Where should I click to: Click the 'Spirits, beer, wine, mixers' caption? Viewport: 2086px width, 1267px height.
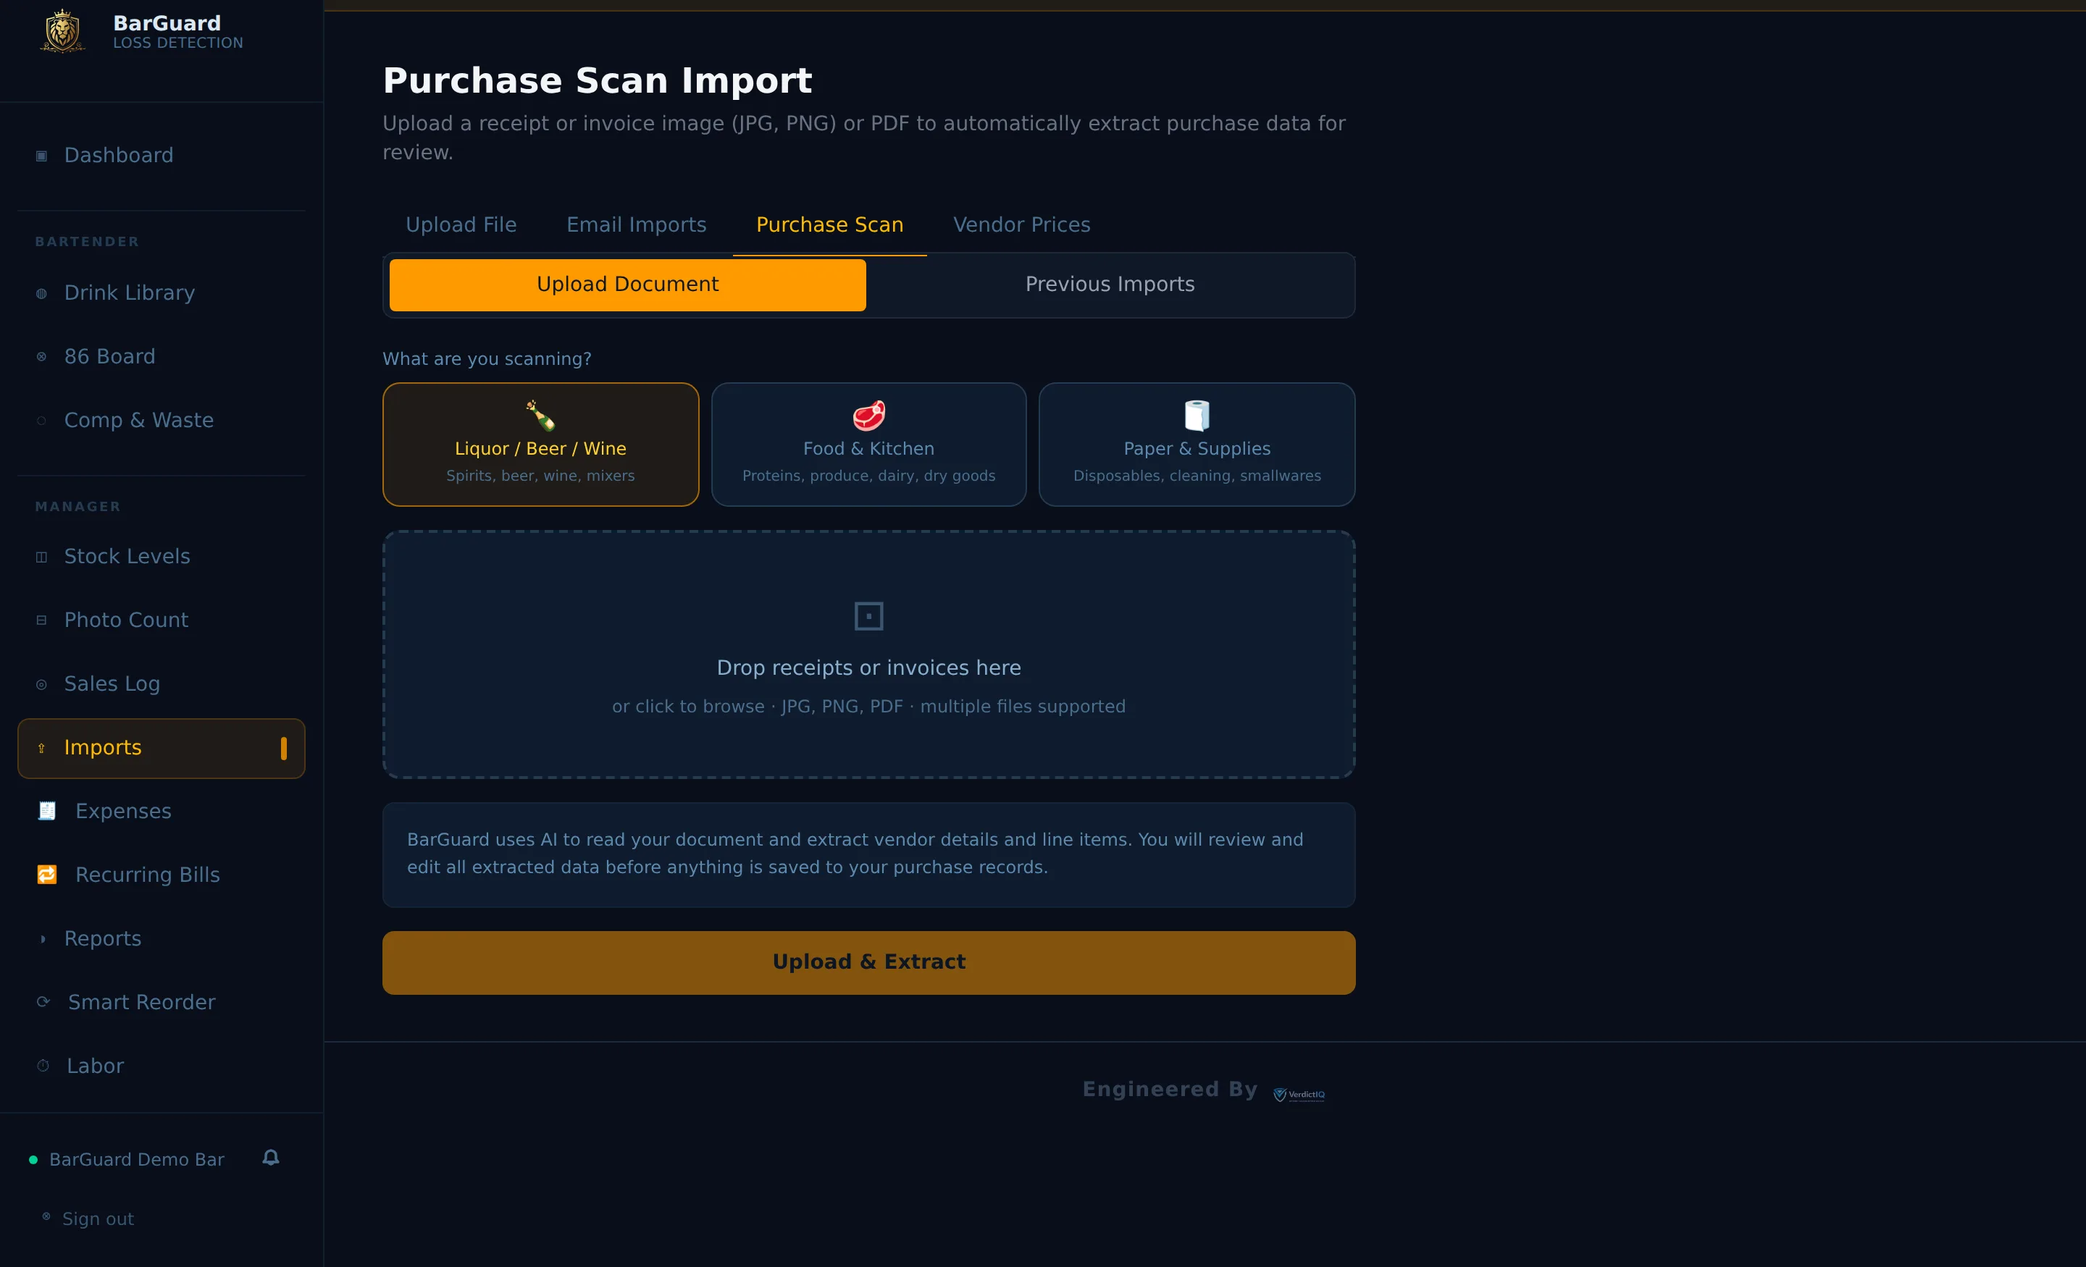click(x=541, y=476)
